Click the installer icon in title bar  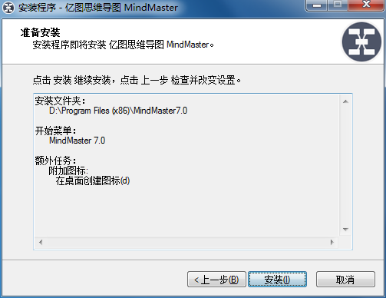click(8, 8)
